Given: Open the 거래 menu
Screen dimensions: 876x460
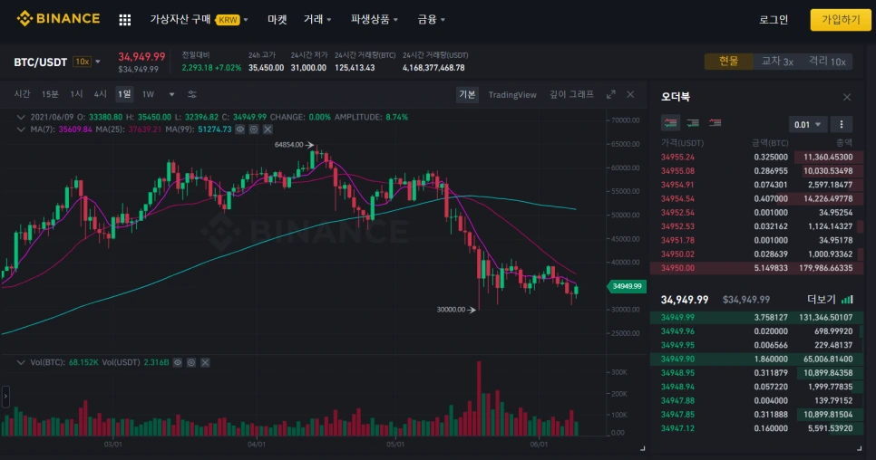Looking at the screenshot, I should [x=317, y=20].
